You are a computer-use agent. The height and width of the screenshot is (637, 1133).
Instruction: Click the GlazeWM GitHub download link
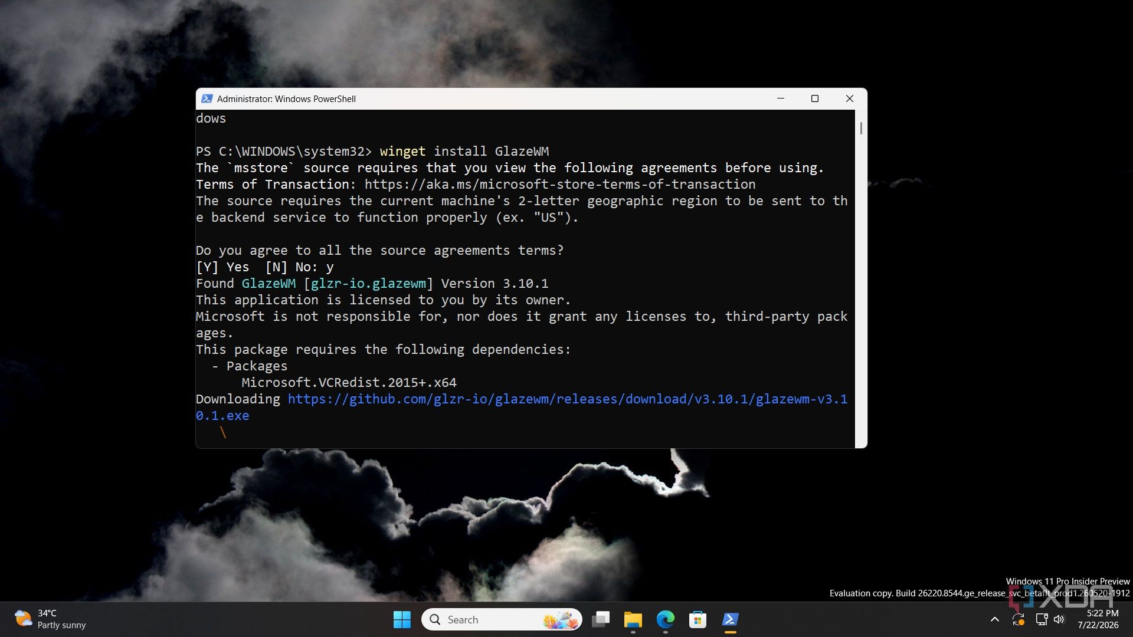(522, 407)
